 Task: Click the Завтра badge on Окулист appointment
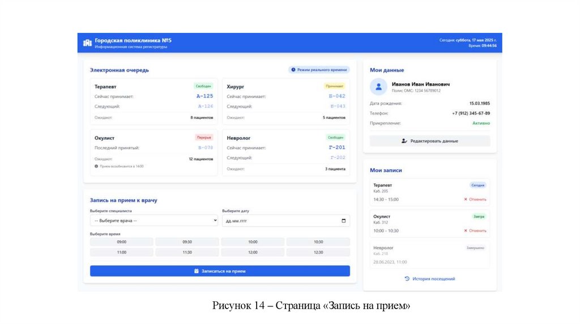(479, 217)
